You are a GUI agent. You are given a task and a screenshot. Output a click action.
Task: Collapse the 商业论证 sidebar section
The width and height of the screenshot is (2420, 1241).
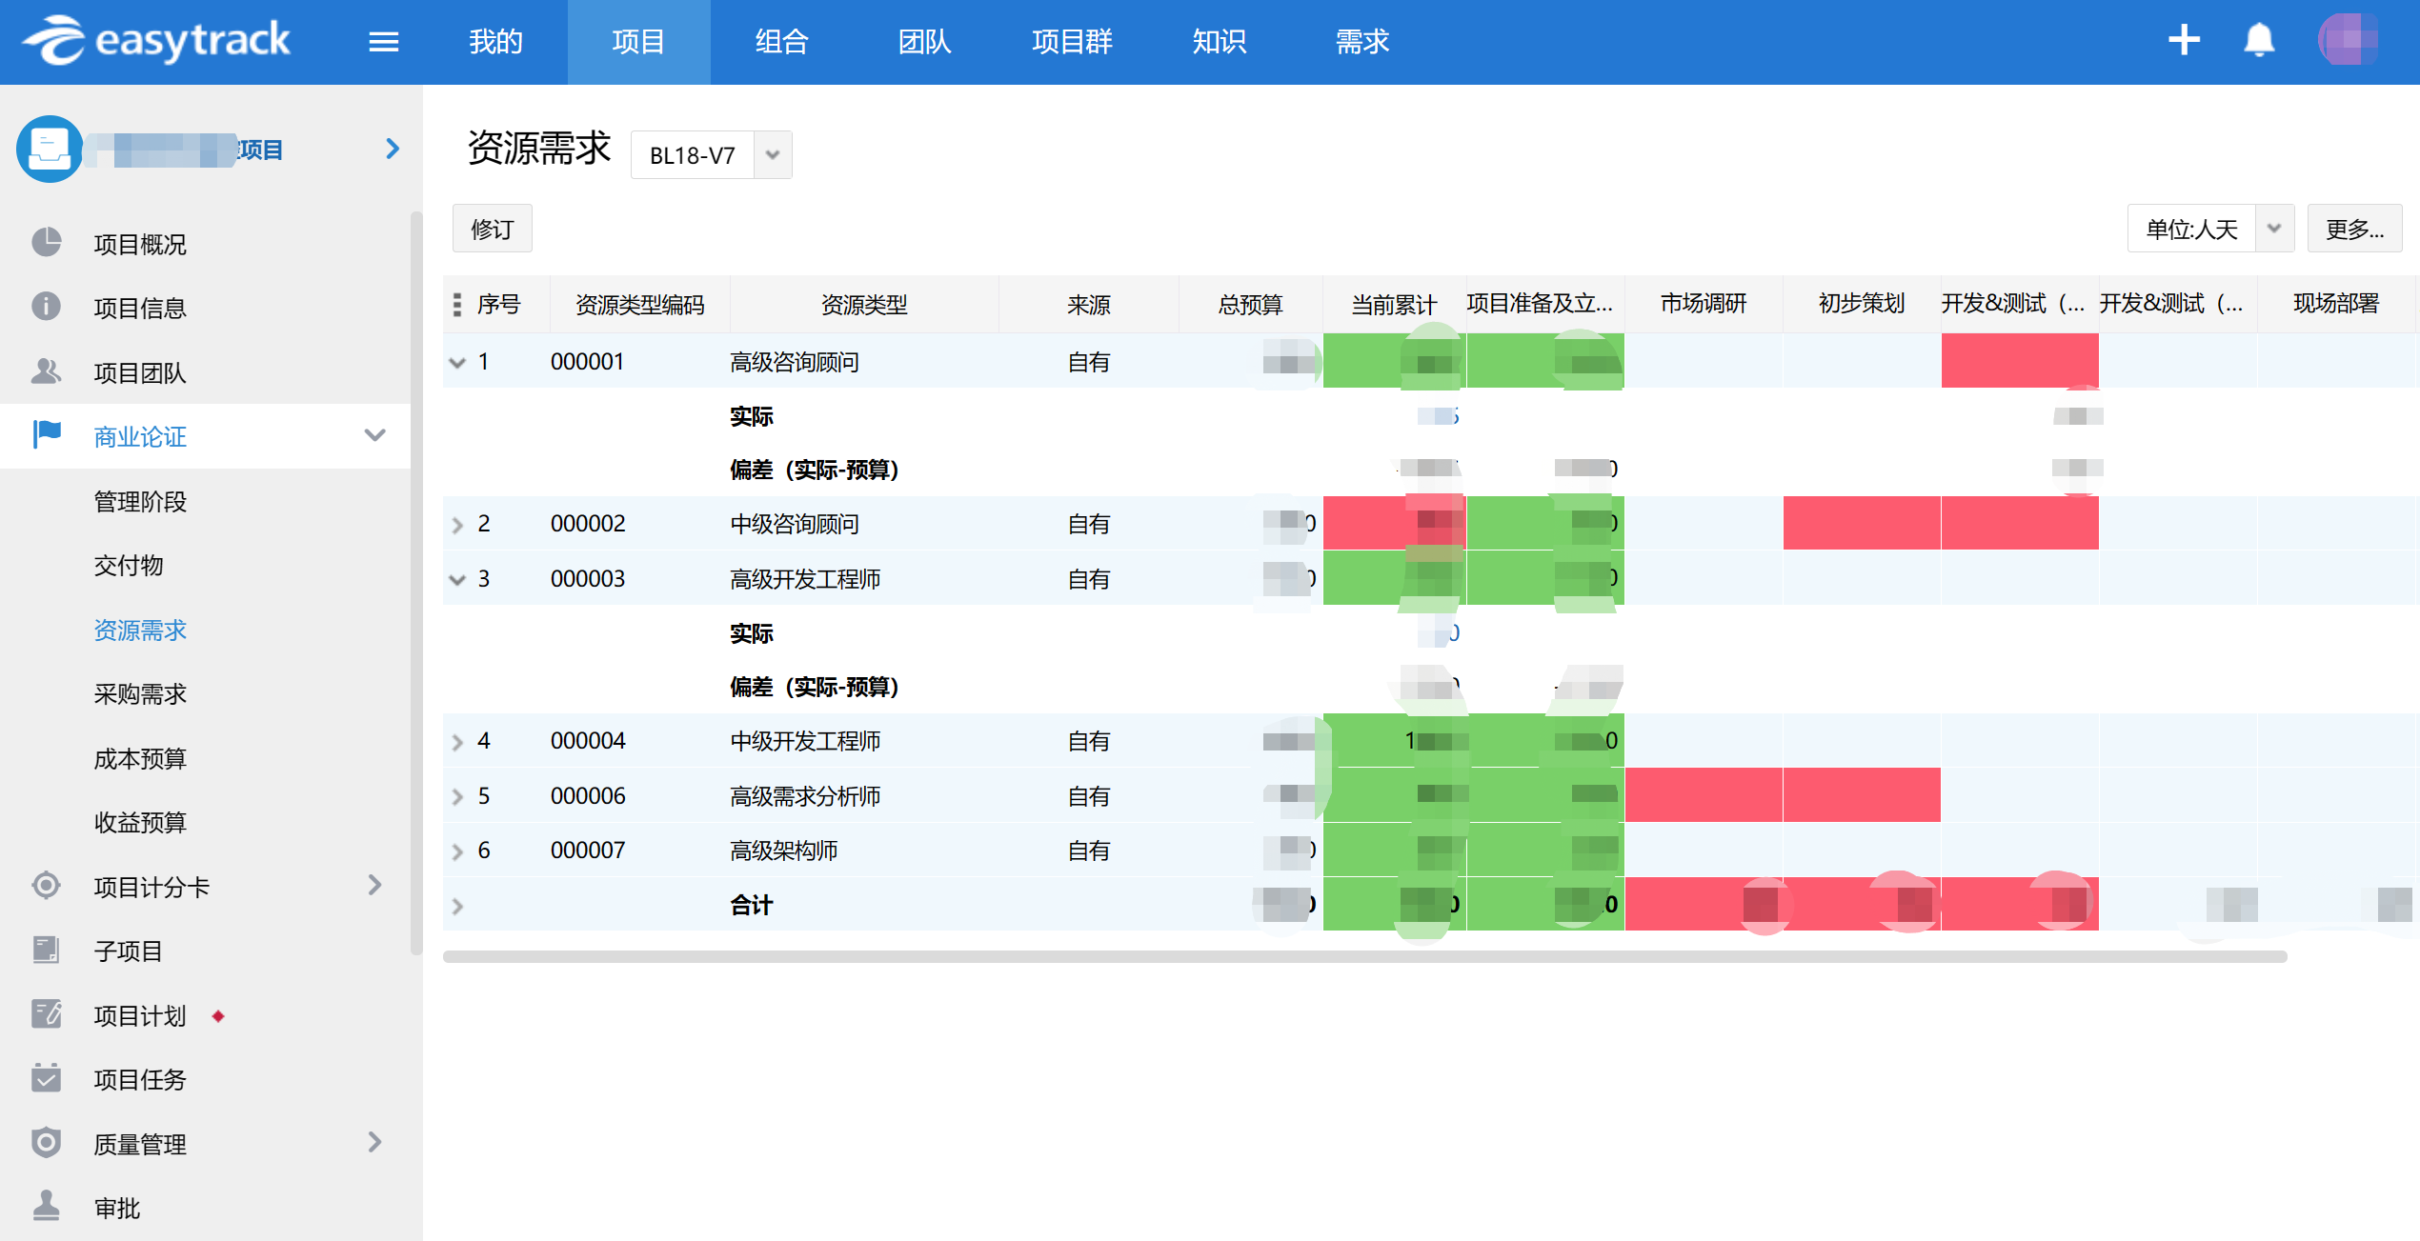coord(374,436)
